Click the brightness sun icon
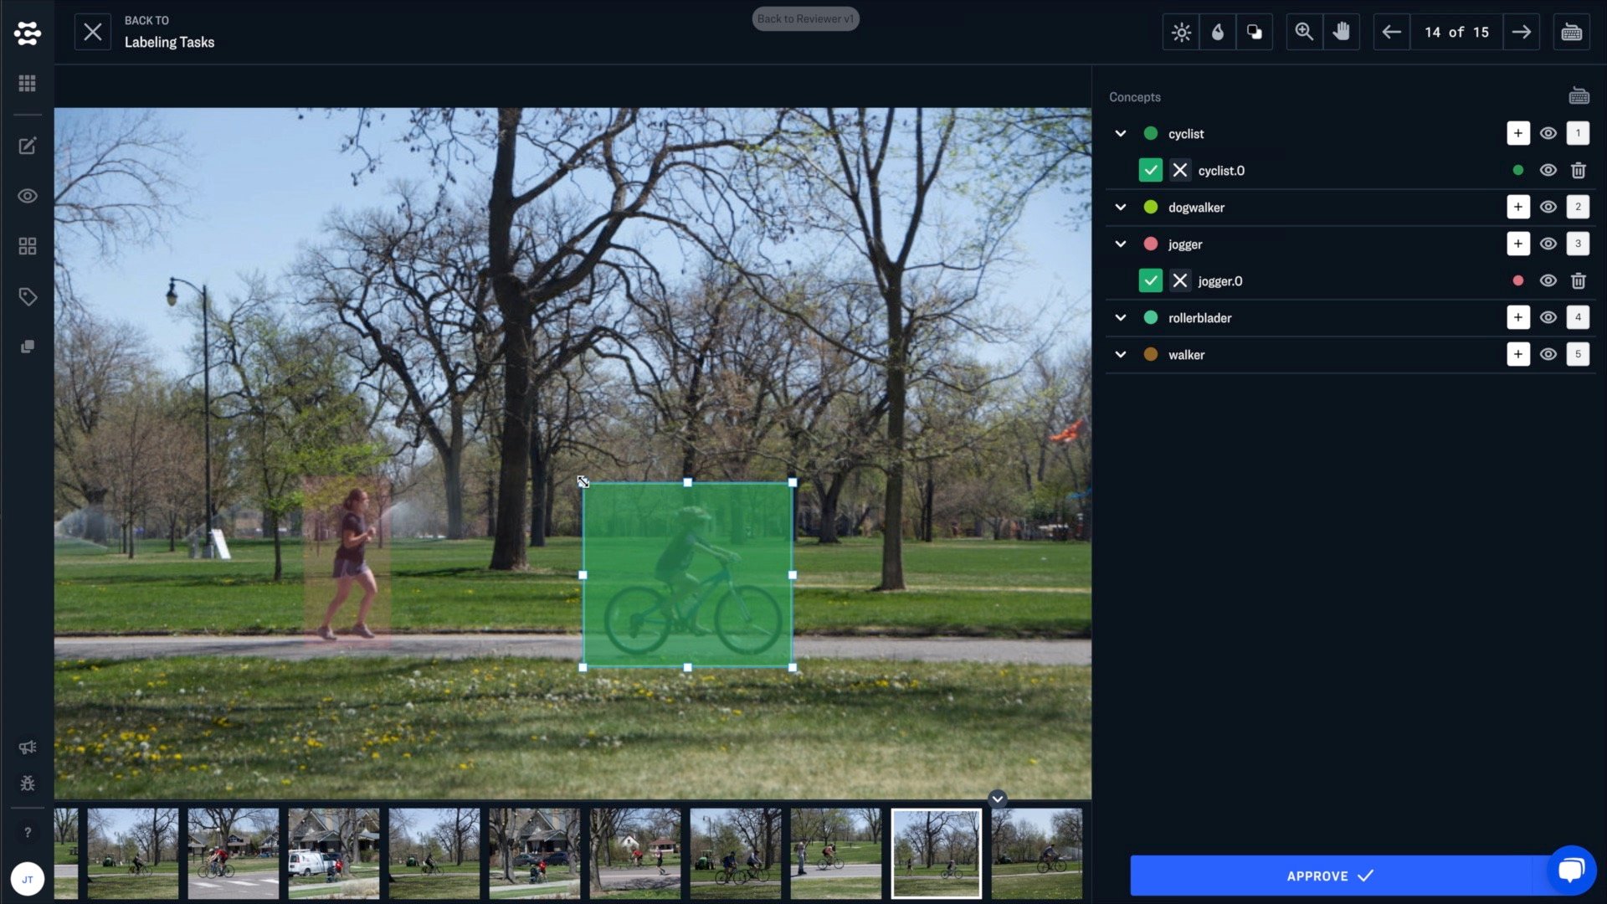 coord(1181,32)
